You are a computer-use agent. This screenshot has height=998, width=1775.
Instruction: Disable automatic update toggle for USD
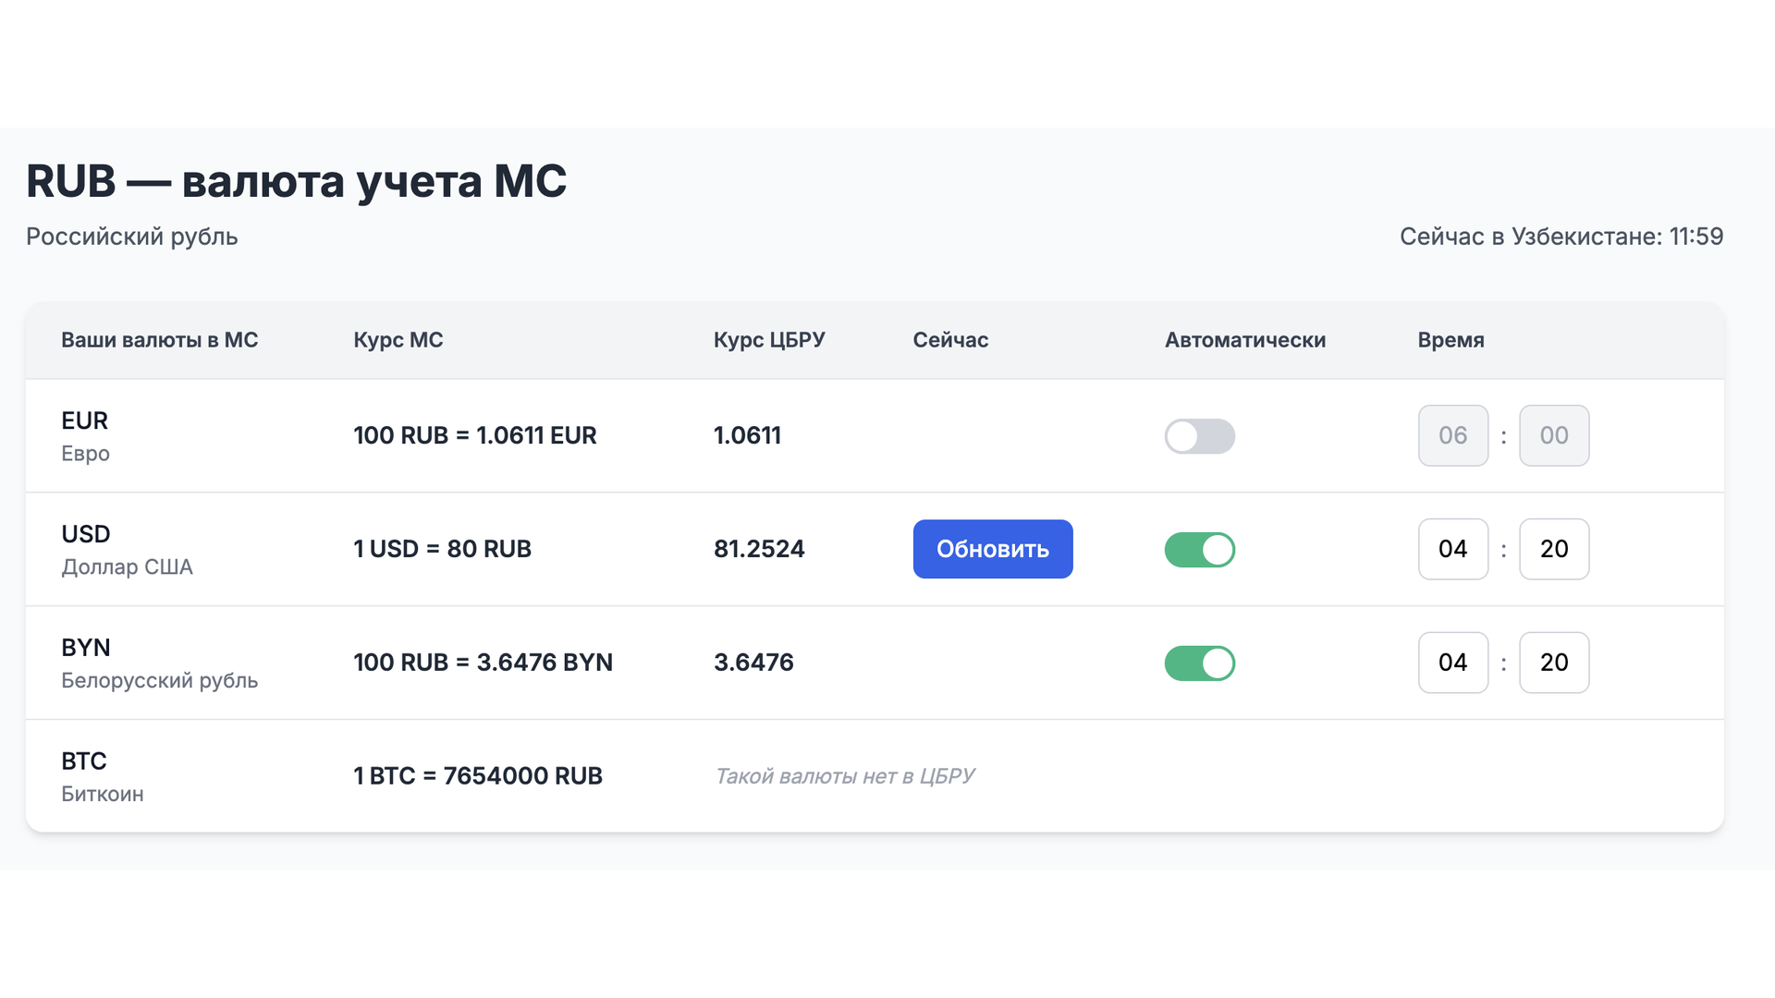tap(1199, 550)
